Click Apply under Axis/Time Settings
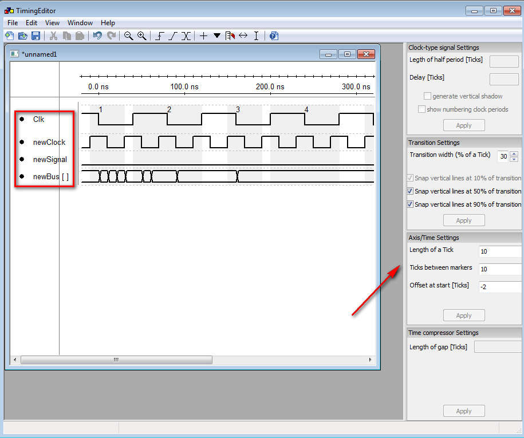This screenshot has height=438, width=524. pos(463,315)
